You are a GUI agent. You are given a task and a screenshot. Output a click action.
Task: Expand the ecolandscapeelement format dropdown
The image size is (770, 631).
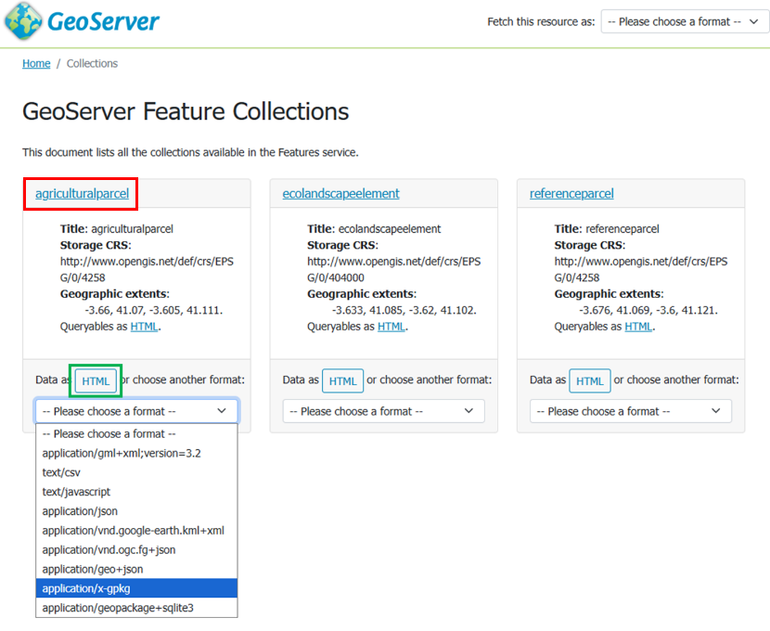(x=383, y=411)
